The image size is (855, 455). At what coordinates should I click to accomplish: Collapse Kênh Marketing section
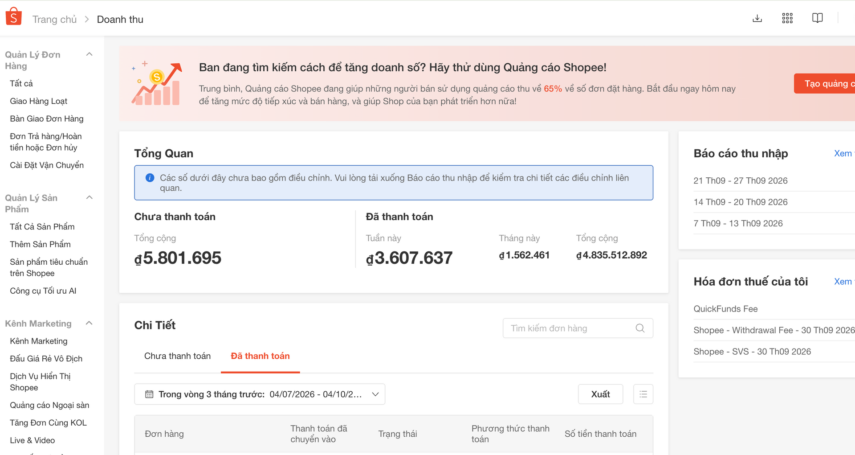pyautogui.click(x=89, y=323)
